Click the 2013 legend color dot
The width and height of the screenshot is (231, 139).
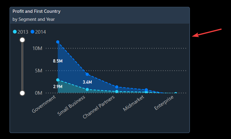[15, 32]
